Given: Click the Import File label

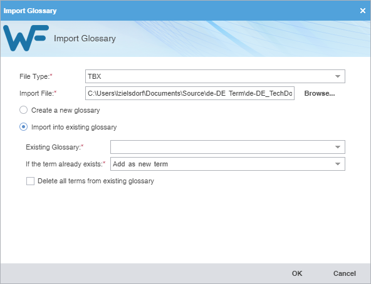Looking at the screenshot, I should [38, 93].
